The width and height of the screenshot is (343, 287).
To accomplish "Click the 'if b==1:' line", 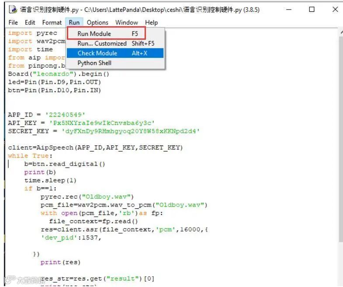I will pyautogui.click(x=40, y=189).
